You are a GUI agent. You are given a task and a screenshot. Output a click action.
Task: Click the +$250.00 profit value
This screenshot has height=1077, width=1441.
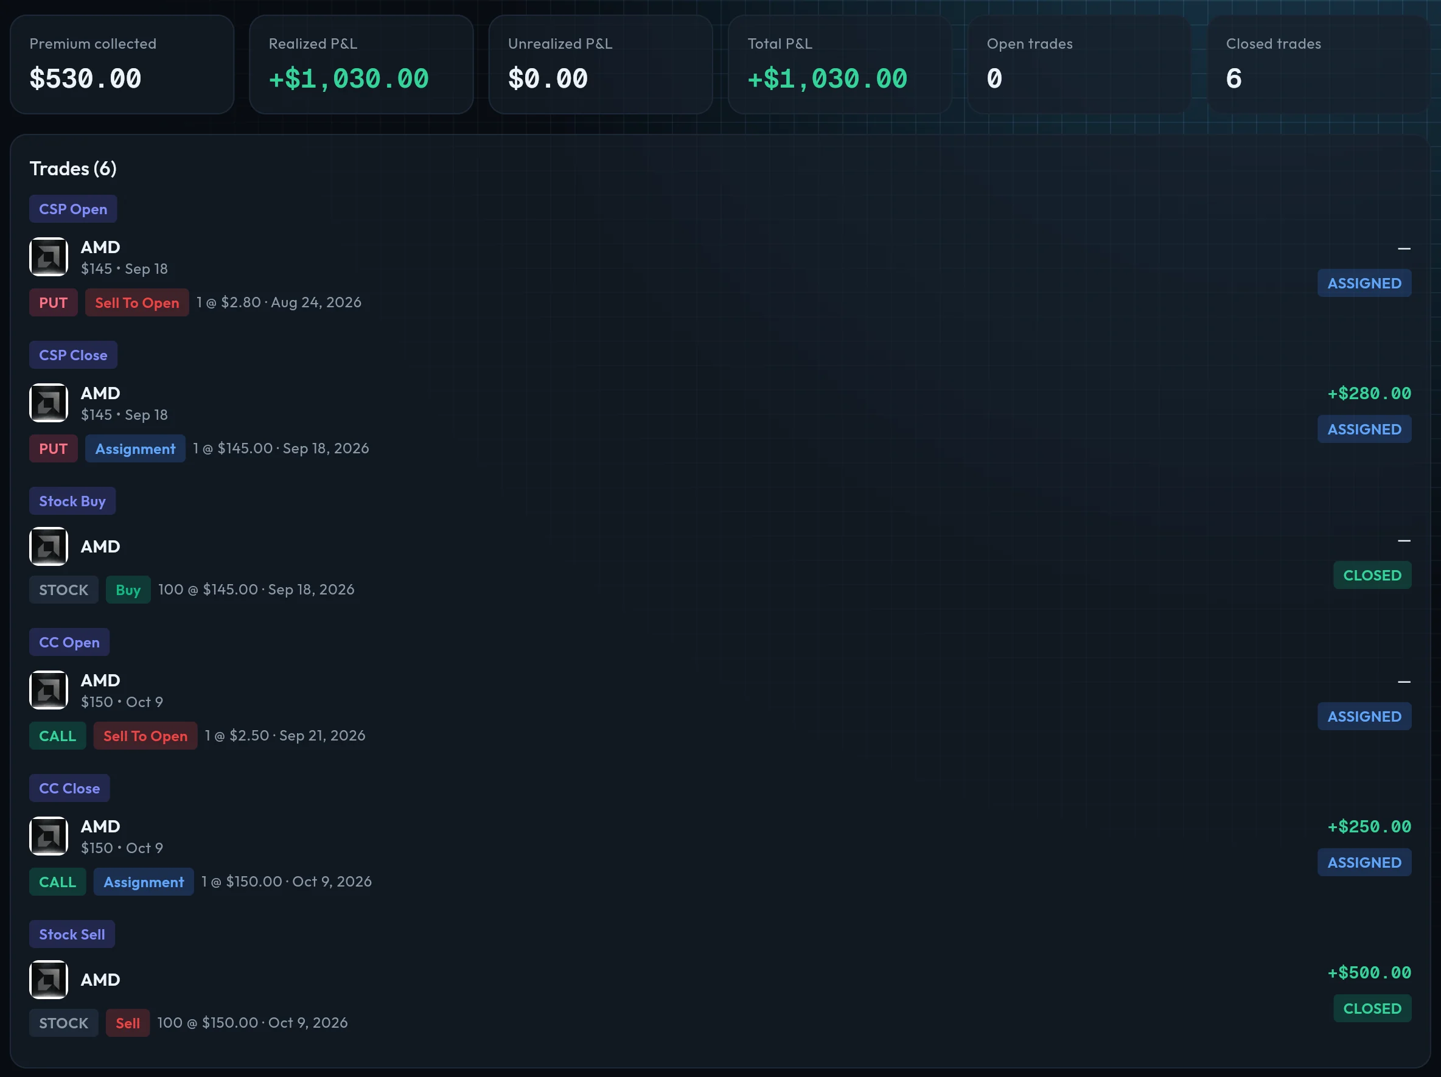(1369, 827)
